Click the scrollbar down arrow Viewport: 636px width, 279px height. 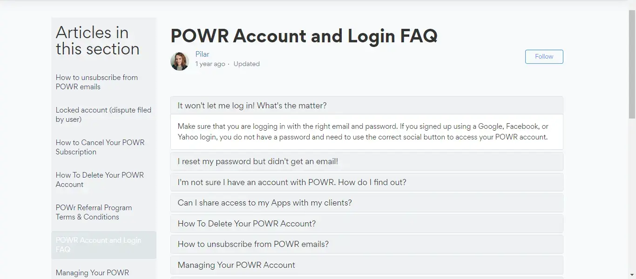pos(633,276)
